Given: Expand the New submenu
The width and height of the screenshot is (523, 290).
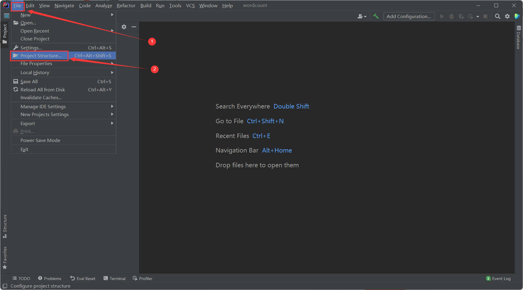Looking at the screenshot, I should (64, 15).
